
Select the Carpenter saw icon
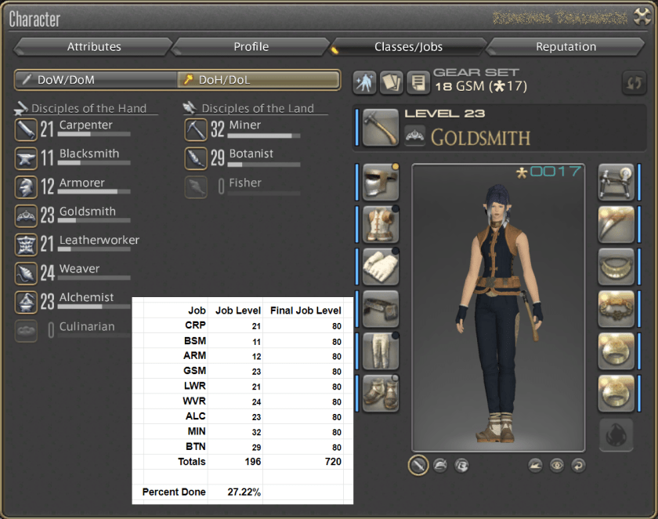[26, 129]
